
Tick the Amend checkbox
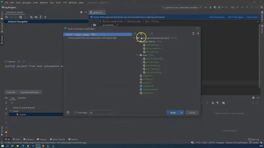(x=6, y=62)
